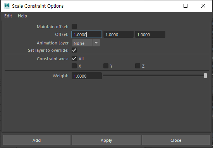Click the Maya logo icon in title bar

[7, 6]
